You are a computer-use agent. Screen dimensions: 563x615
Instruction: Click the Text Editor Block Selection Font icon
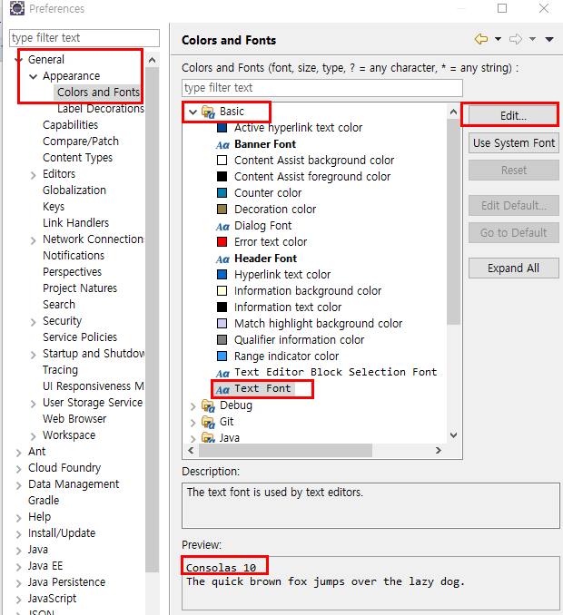(222, 374)
